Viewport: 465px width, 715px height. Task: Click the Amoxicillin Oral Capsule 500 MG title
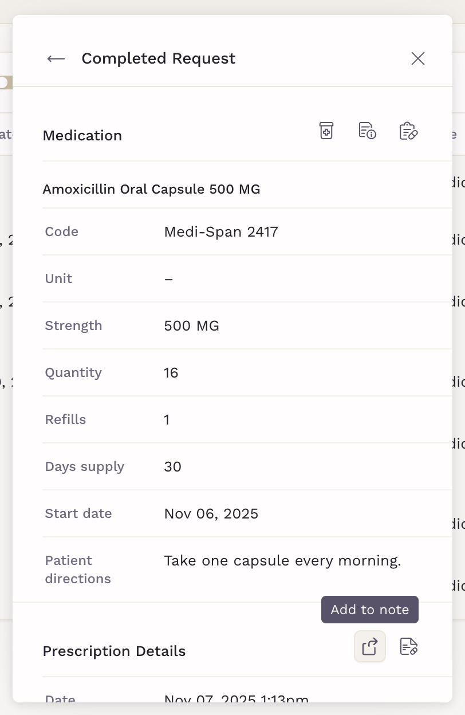[x=151, y=189]
